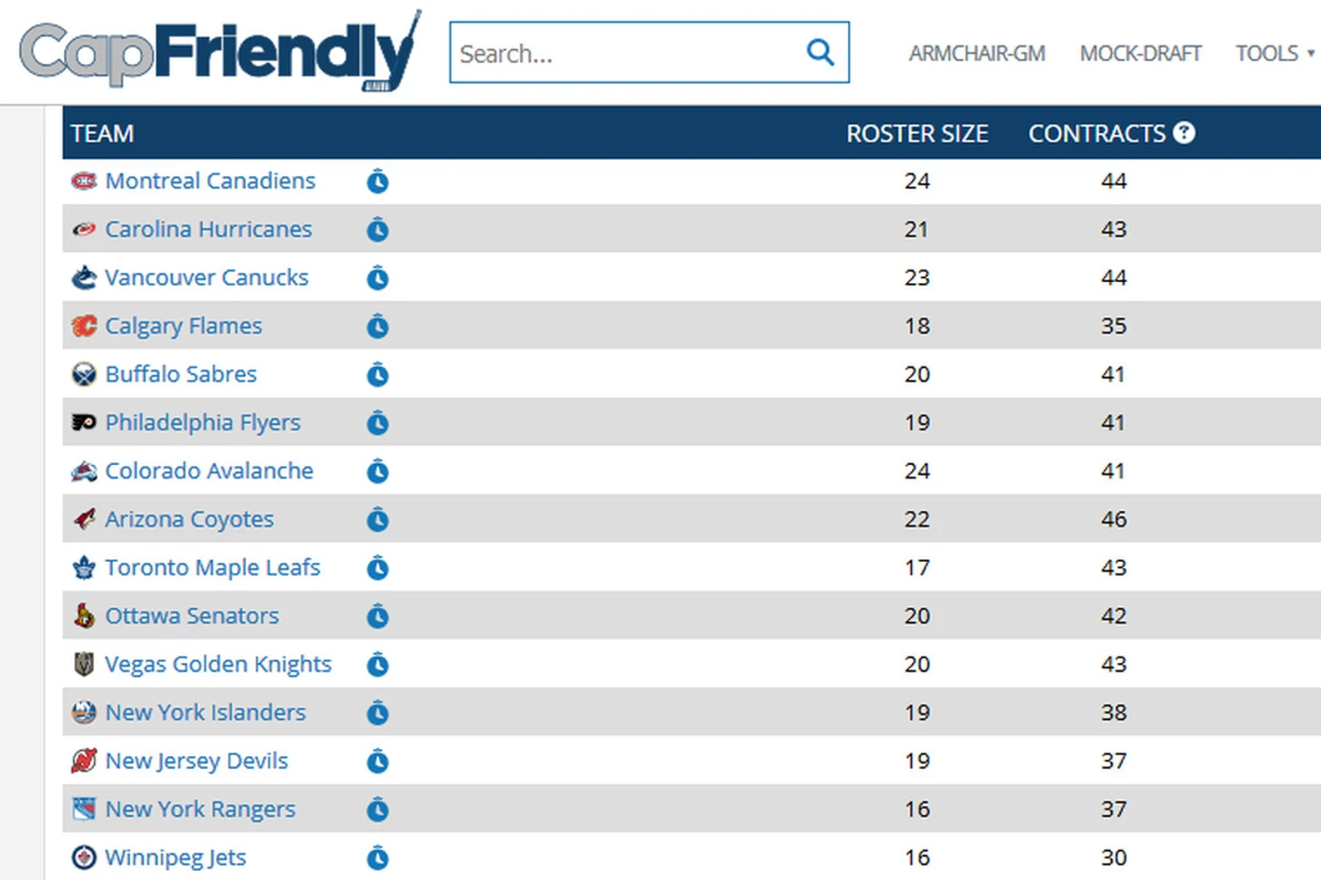Select Winnipeg Jets contracts value 30
Viewport: 1321px width, 880px height.
pos(1114,857)
